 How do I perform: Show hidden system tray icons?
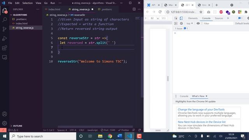click(189, 136)
